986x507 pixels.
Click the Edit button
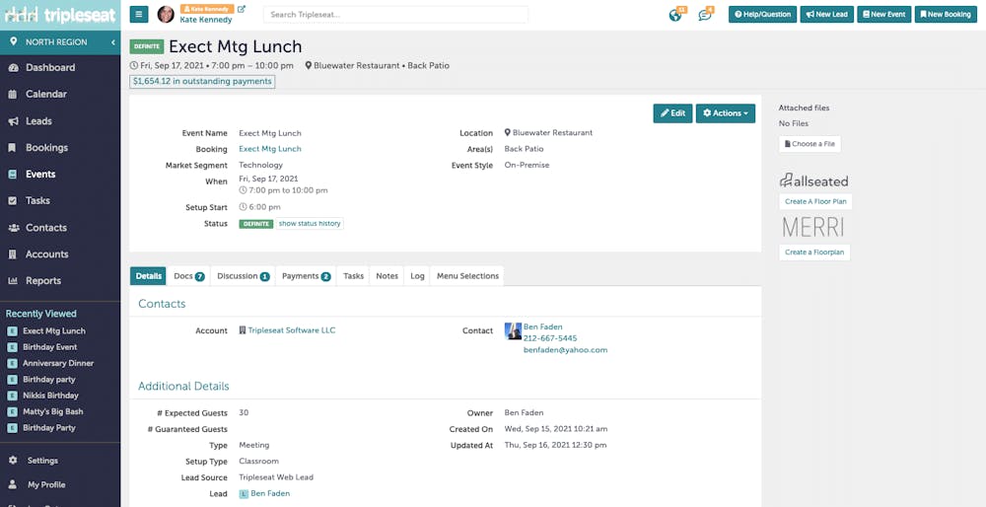tap(672, 113)
